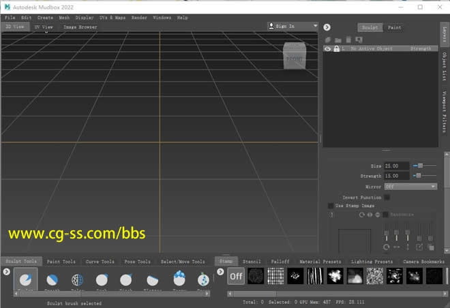The image size is (450, 308).
Task: Switch to the Paint Tools tab
Action: point(61,262)
